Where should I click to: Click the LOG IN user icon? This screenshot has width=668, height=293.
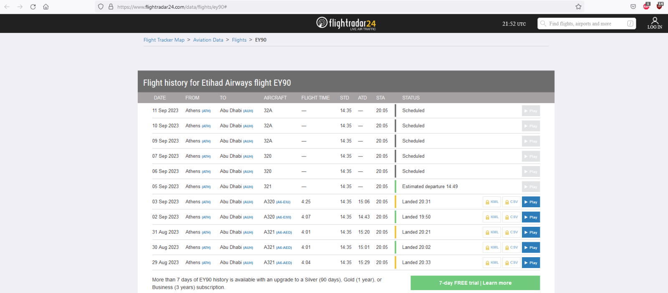click(655, 23)
